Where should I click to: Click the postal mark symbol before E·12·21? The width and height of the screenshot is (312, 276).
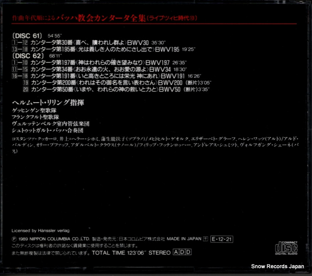206,239
